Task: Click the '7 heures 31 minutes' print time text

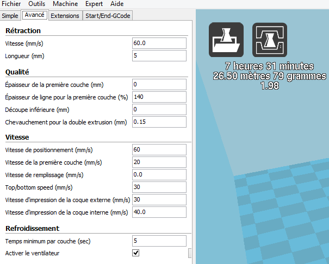Action: click(x=269, y=66)
